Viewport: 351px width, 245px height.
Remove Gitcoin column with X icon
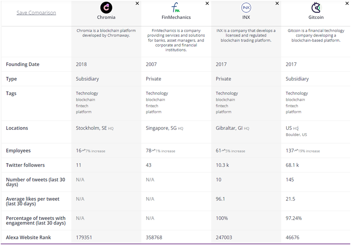347,4
